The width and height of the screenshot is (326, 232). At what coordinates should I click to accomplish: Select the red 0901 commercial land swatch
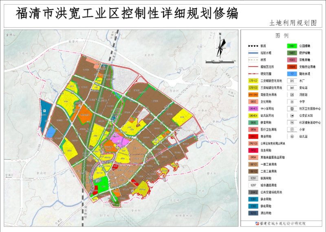pyautogui.click(x=253, y=137)
